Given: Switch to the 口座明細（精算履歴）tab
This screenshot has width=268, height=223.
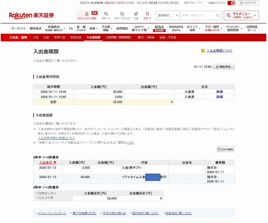Looking at the screenshot, I should coord(118,37).
